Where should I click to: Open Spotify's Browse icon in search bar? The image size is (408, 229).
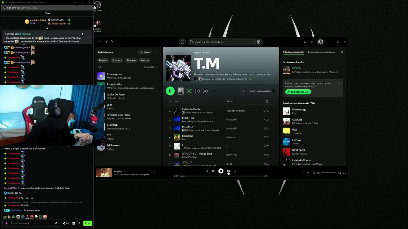pyautogui.click(x=259, y=42)
